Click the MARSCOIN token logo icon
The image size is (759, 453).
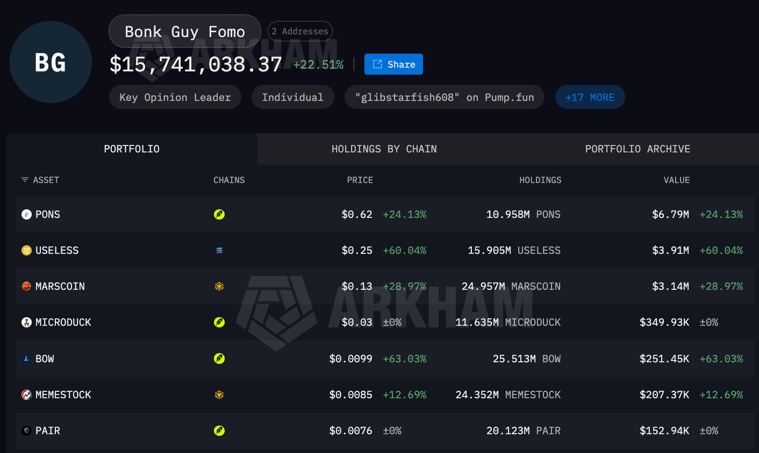pyautogui.click(x=26, y=286)
